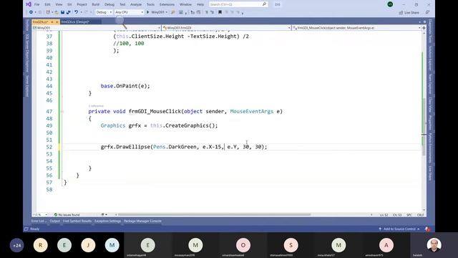The image size is (458, 258).
Task: Open the Exception Settings tab
Action: pyautogui.click(x=107, y=221)
